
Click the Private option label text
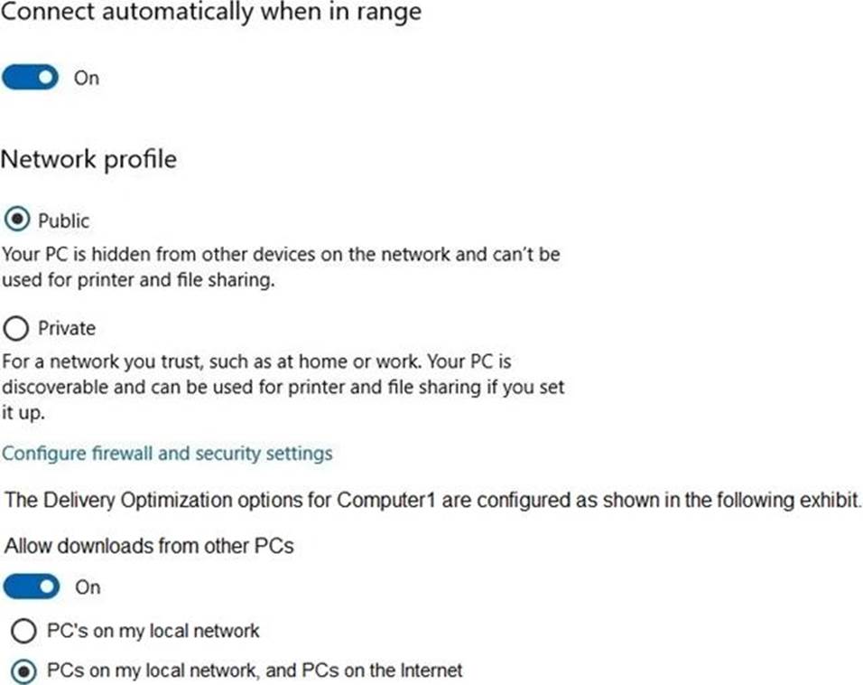click(66, 328)
